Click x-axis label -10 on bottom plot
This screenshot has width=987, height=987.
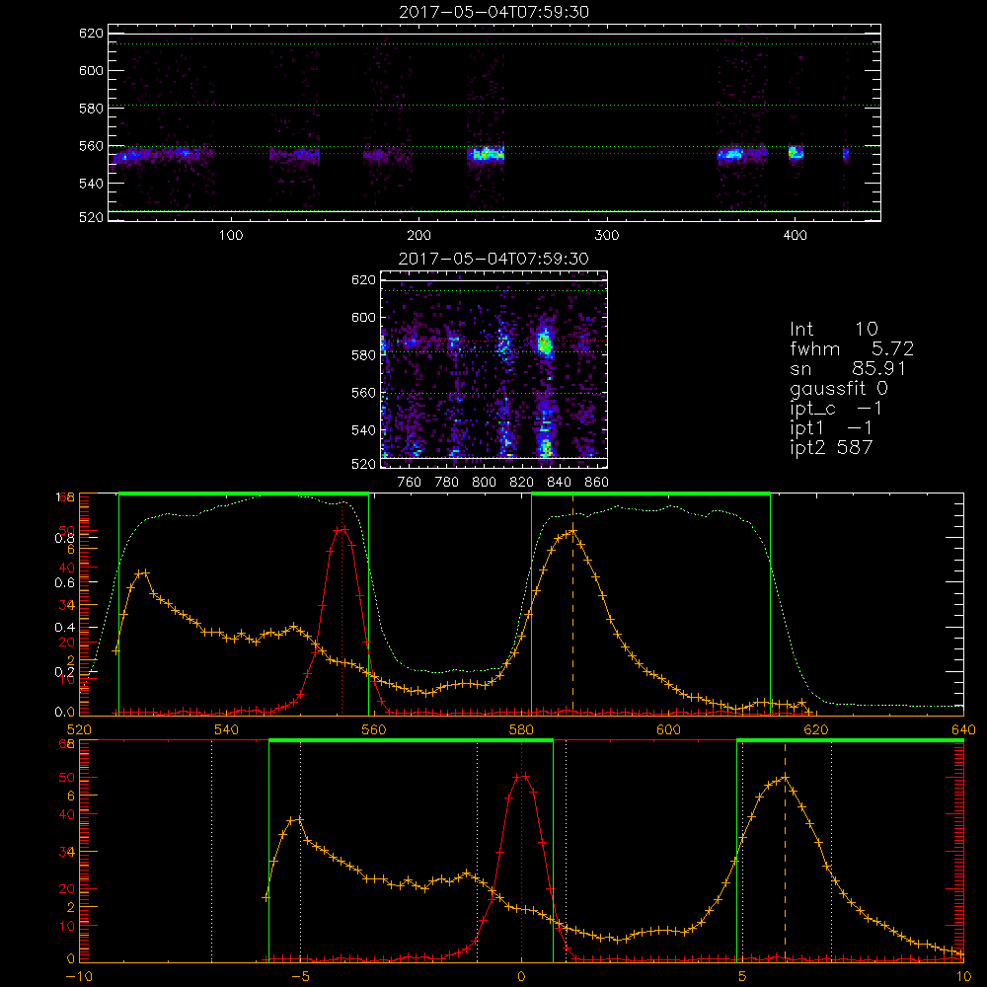(x=79, y=976)
